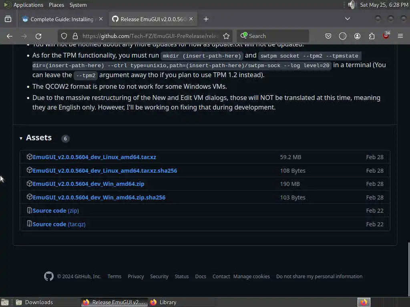Reload the current GitHub page
410x307 pixels.
(38, 36)
